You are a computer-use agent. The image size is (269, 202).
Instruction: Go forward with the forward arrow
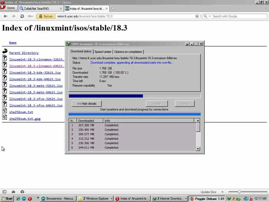13,16
